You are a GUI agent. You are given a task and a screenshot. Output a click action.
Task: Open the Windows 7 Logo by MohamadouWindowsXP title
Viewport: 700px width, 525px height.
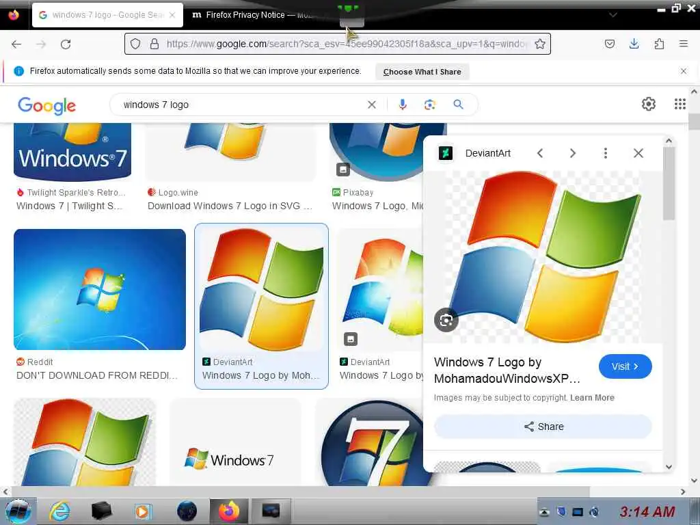(507, 370)
